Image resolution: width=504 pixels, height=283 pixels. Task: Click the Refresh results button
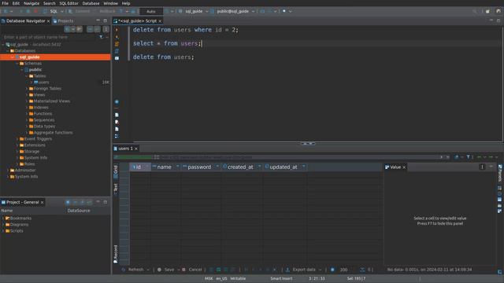pos(133,270)
